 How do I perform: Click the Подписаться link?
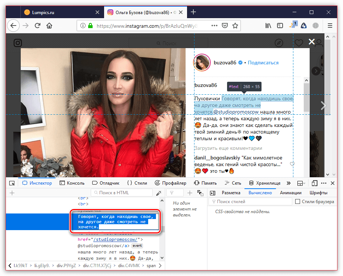tap(263, 63)
